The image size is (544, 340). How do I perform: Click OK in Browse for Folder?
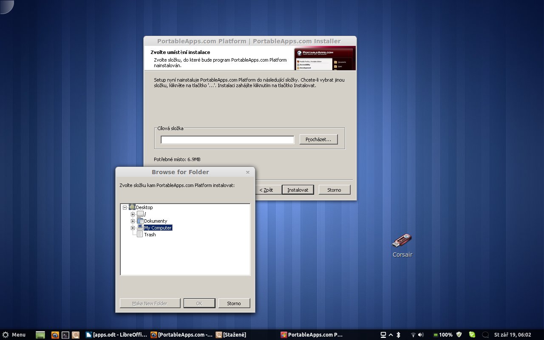(x=199, y=303)
